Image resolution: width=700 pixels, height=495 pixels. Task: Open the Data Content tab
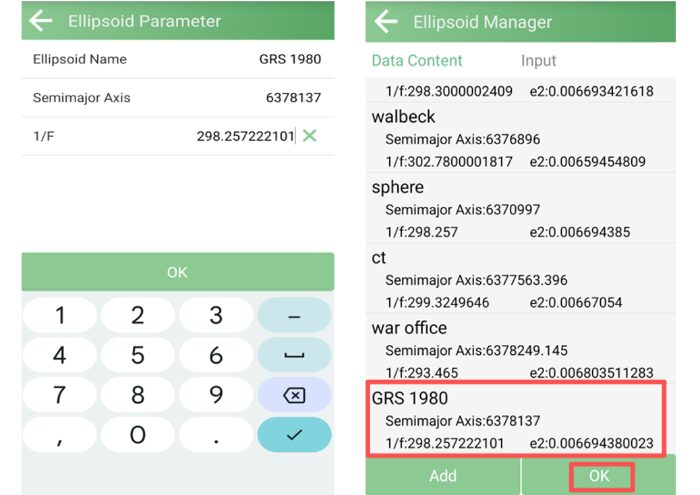click(417, 61)
